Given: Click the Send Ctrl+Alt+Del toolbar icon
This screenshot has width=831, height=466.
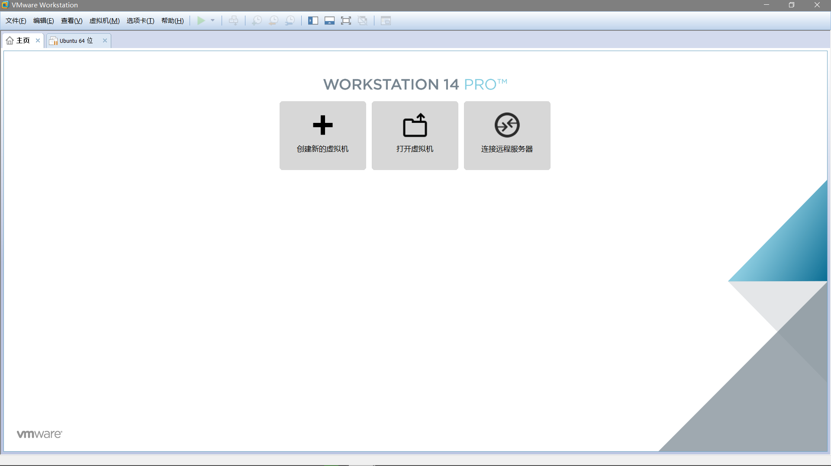Looking at the screenshot, I should [234, 20].
